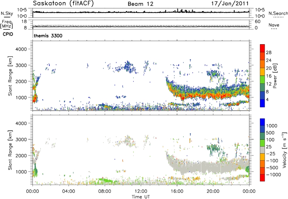Click the 'N.Sky' legend label
Viewport: 288px width, 199px height.
coord(7,13)
